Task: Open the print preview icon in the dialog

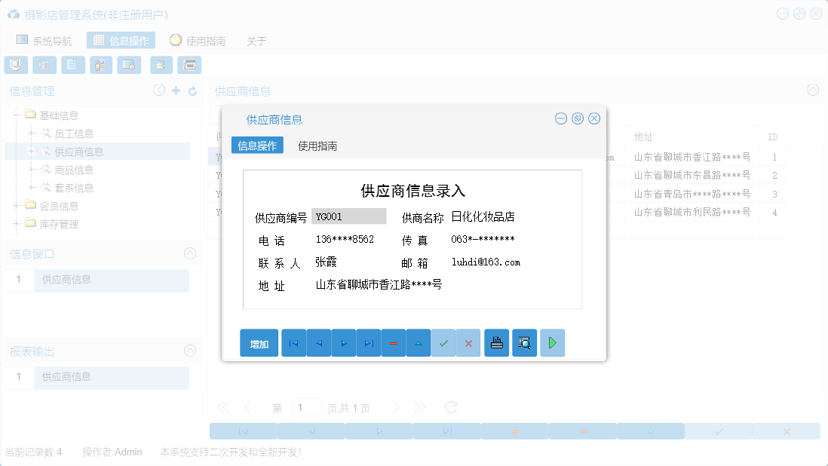Action: pos(524,342)
